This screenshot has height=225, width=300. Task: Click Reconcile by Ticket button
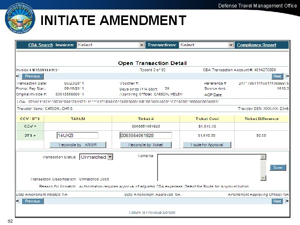click(x=146, y=145)
